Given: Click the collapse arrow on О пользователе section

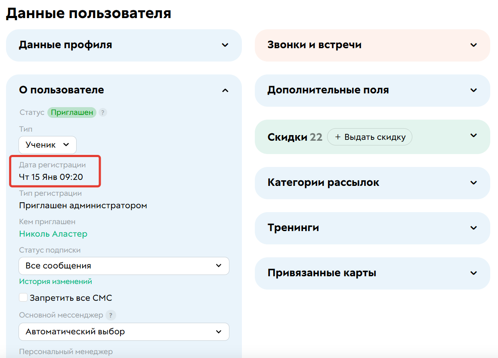Looking at the screenshot, I should (x=225, y=90).
